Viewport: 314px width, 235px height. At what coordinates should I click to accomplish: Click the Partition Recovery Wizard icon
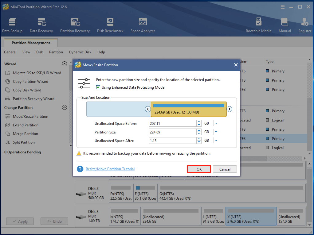coord(8,99)
